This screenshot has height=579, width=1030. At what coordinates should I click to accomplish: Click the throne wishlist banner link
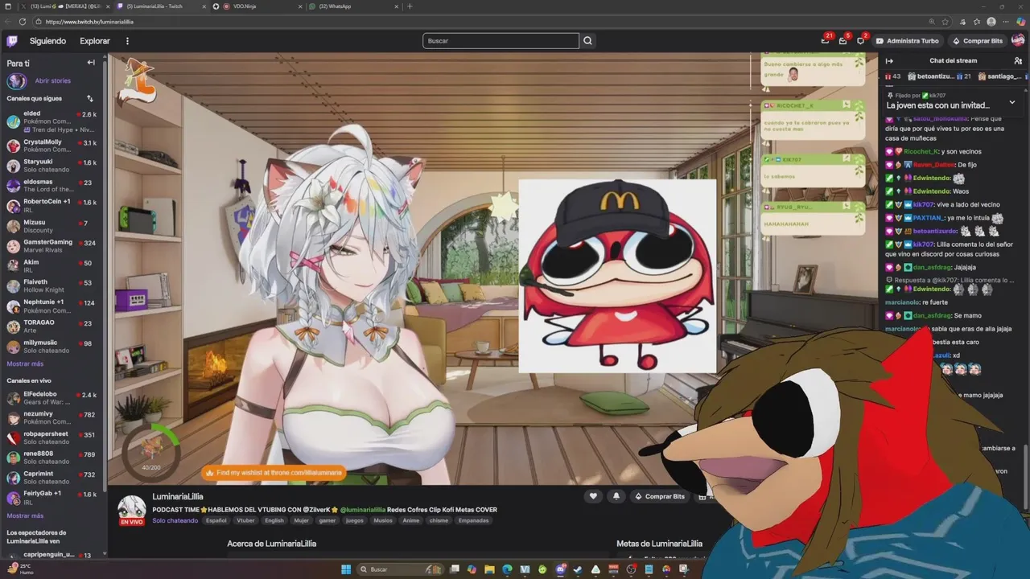click(x=274, y=473)
